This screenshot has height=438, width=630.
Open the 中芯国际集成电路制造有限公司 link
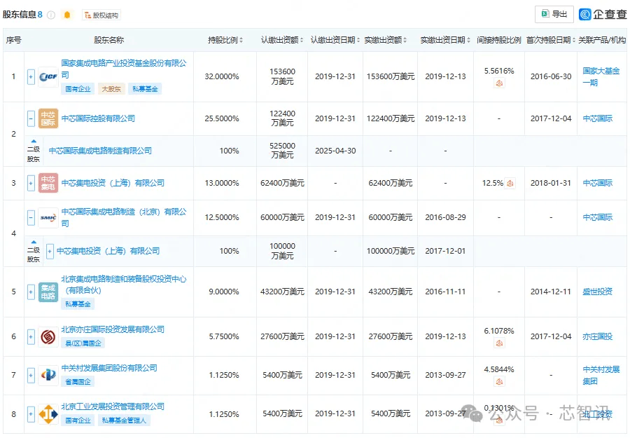click(x=100, y=151)
